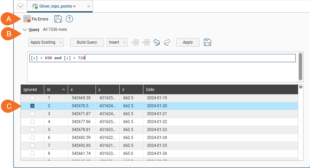Image resolution: width=310 pixels, height=168 pixels.
Task: Click the Build Query button
Action: [87, 42]
